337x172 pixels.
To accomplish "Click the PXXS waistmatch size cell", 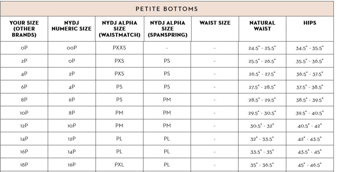I will tap(119, 48).
